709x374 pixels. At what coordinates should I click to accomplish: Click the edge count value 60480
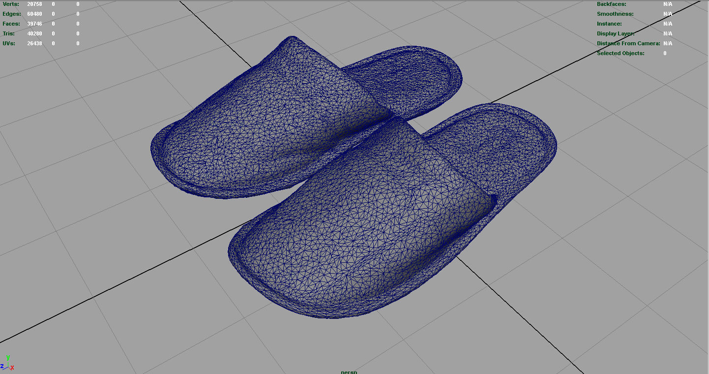tap(34, 14)
